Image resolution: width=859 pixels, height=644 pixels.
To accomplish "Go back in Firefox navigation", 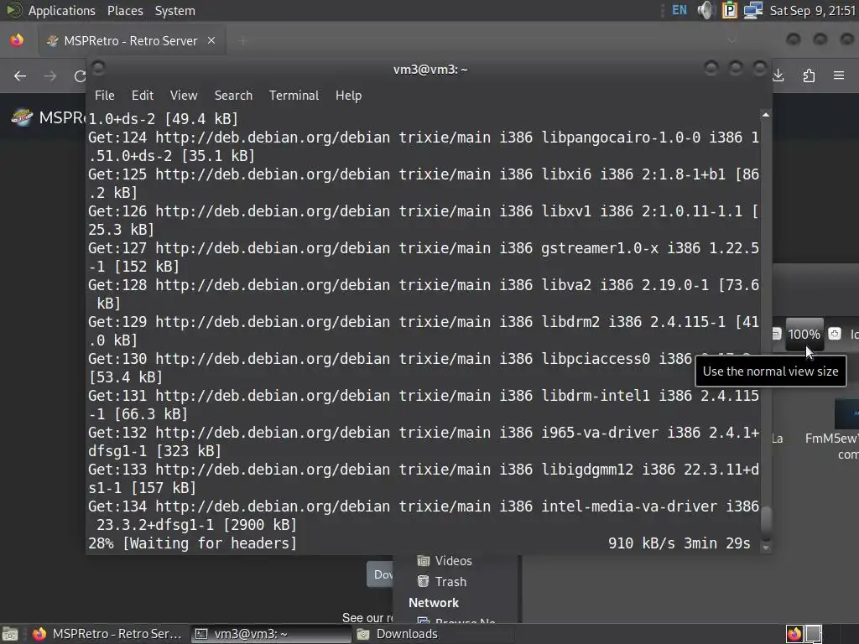I will (20, 76).
